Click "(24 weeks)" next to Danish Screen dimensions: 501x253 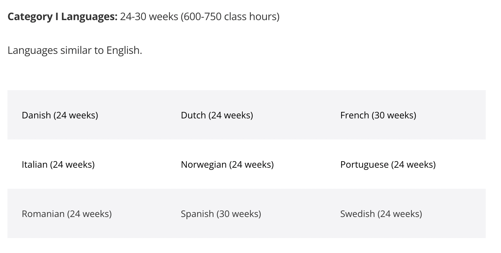click(x=76, y=115)
